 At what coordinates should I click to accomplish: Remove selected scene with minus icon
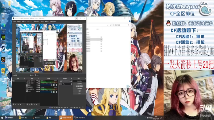[x=16, y=104]
